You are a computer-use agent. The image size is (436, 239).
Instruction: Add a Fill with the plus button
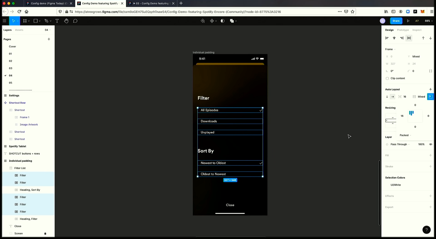point(430,155)
